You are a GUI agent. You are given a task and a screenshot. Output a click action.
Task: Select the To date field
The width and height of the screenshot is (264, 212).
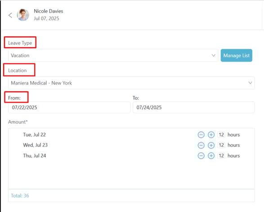pos(194,107)
